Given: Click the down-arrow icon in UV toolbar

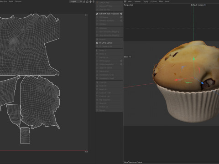Looking at the screenshot, I should pyautogui.click(x=94, y=1).
